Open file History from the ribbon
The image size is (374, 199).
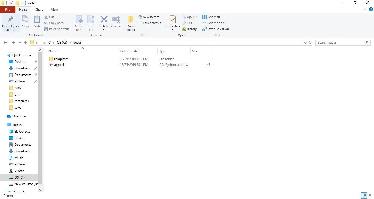(189, 29)
